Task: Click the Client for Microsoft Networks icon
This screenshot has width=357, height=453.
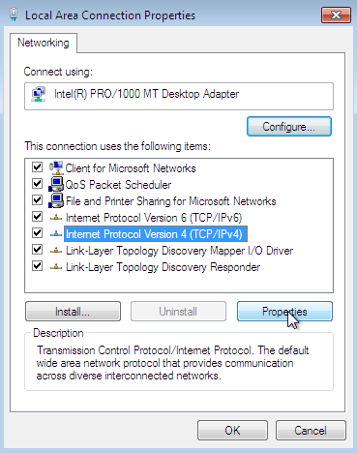Action: 56,167
